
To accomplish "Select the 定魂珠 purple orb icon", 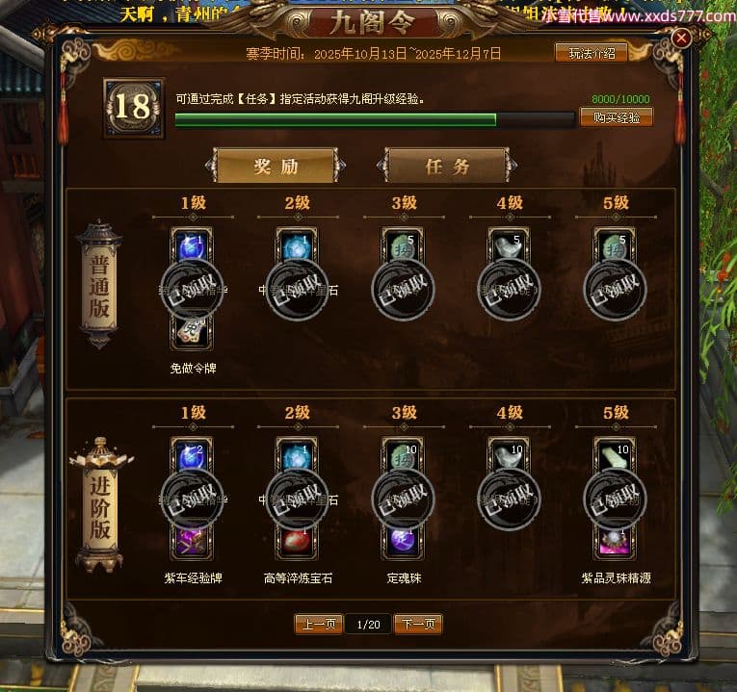I will [x=403, y=543].
